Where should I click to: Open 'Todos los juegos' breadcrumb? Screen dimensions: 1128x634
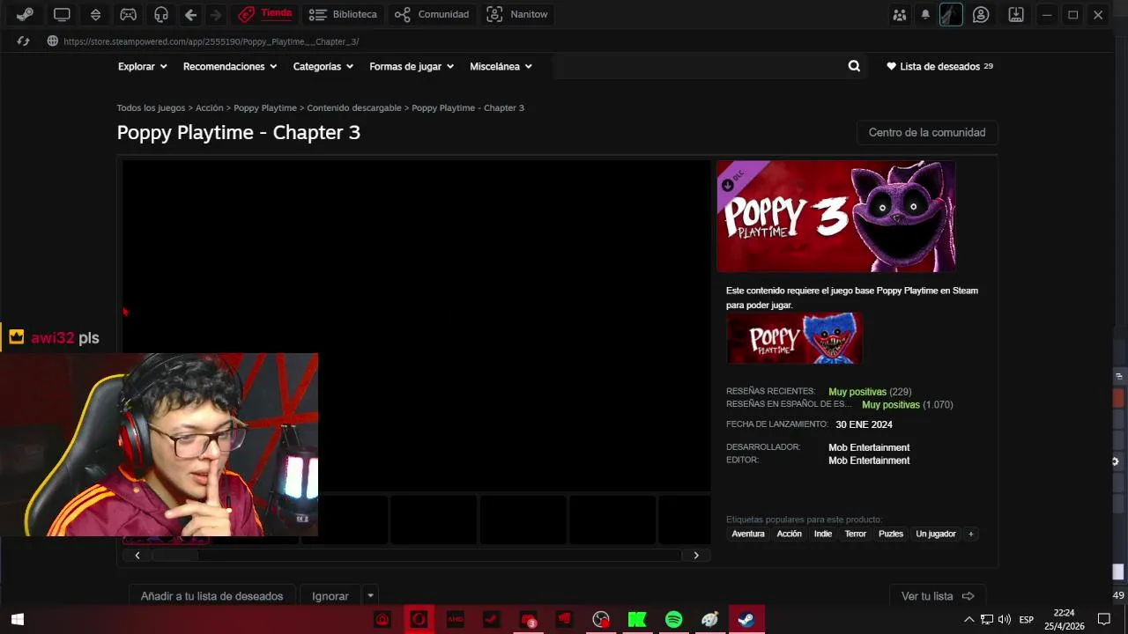click(151, 107)
